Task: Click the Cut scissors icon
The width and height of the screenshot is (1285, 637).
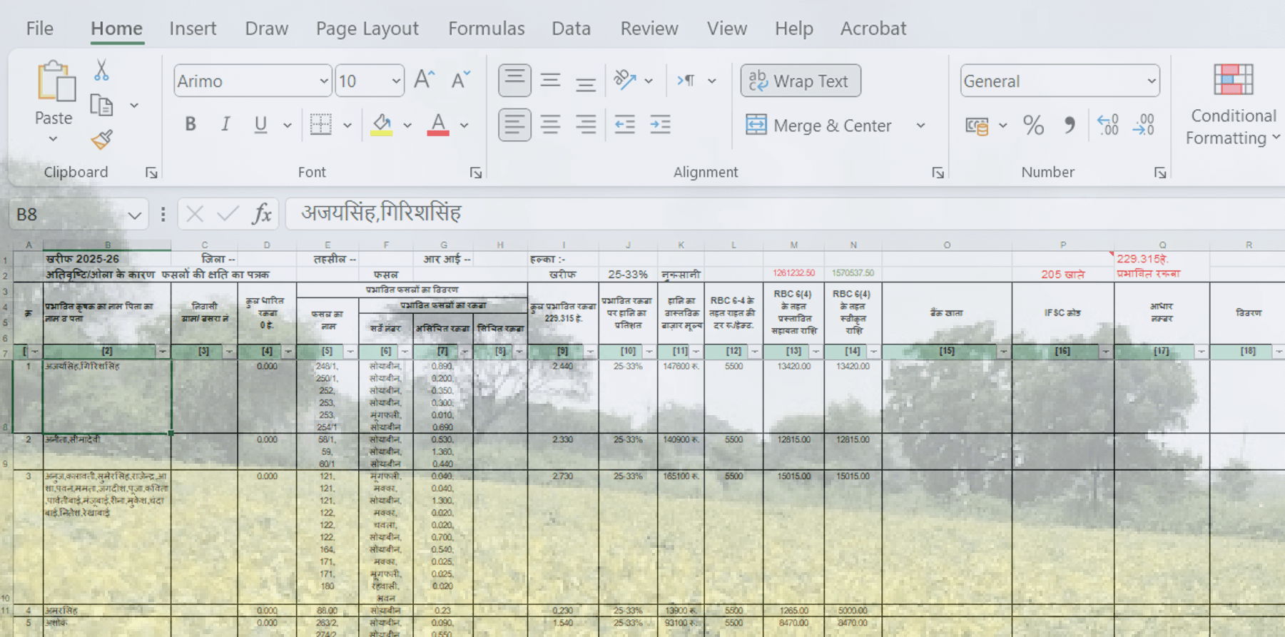Action: coord(101,71)
